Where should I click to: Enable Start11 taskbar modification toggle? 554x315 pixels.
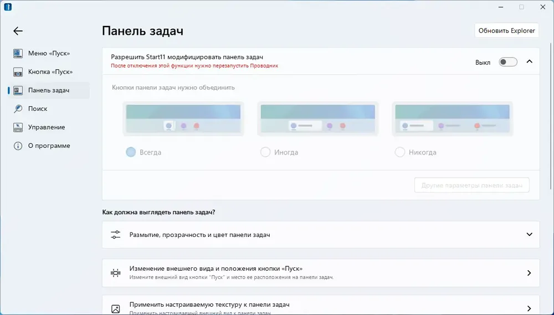[507, 62]
